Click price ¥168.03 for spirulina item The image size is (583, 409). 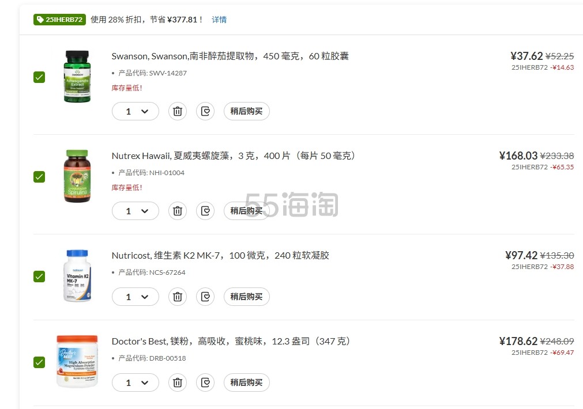point(518,156)
